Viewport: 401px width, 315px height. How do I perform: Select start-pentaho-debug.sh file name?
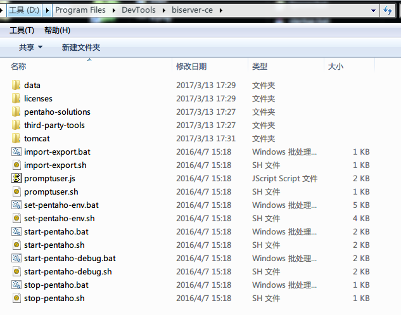click(68, 271)
